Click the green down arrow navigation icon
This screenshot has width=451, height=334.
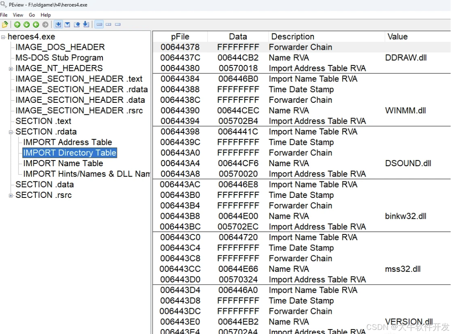[26, 24]
